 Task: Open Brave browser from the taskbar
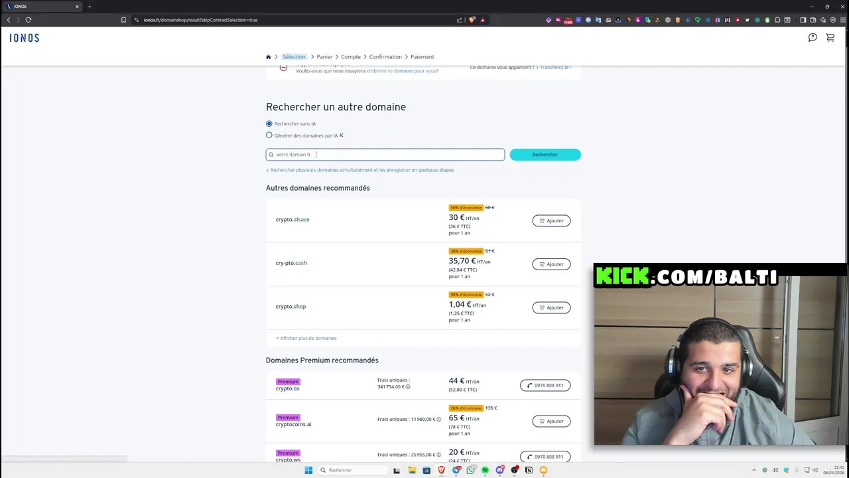(x=441, y=470)
